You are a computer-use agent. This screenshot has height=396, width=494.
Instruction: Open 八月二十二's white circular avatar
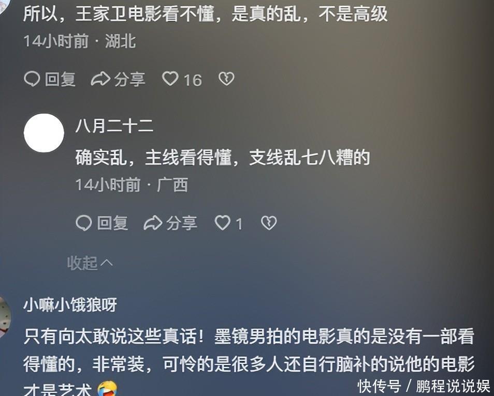(x=44, y=133)
